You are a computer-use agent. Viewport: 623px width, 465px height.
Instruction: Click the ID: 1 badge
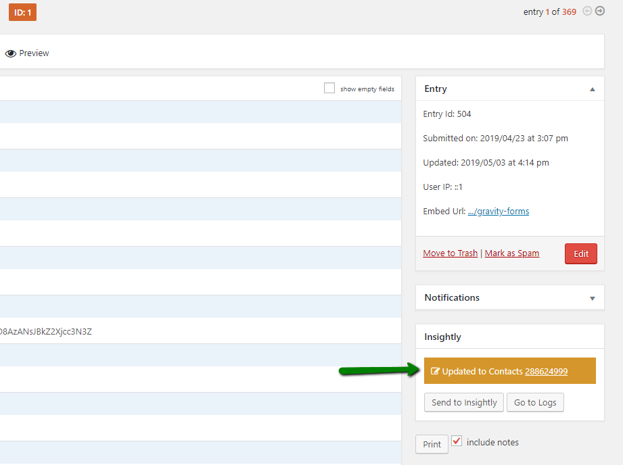pyautogui.click(x=22, y=12)
